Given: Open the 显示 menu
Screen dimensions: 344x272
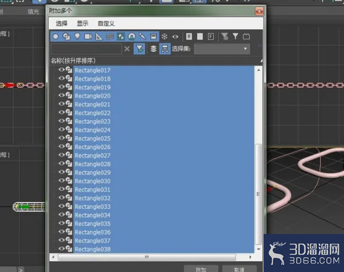Looking at the screenshot, I should (x=82, y=24).
